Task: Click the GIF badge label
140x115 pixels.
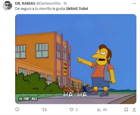Action: (27, 99)
